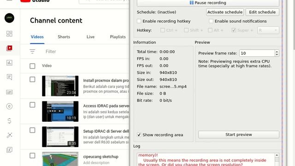Tick checkbox for cipeucang sketchup video
Viewport: 295px width, 166px height.
32,156
